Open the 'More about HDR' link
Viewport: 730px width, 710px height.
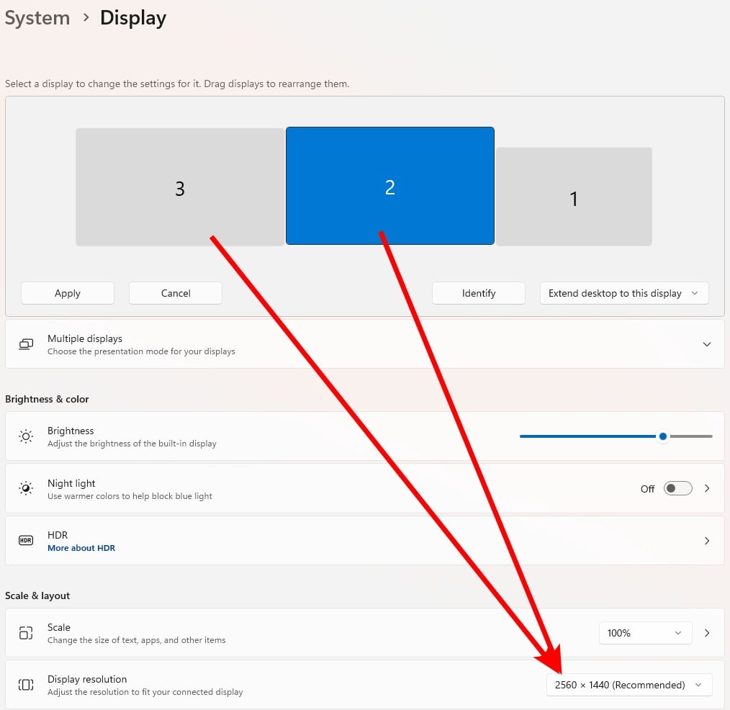81,548
